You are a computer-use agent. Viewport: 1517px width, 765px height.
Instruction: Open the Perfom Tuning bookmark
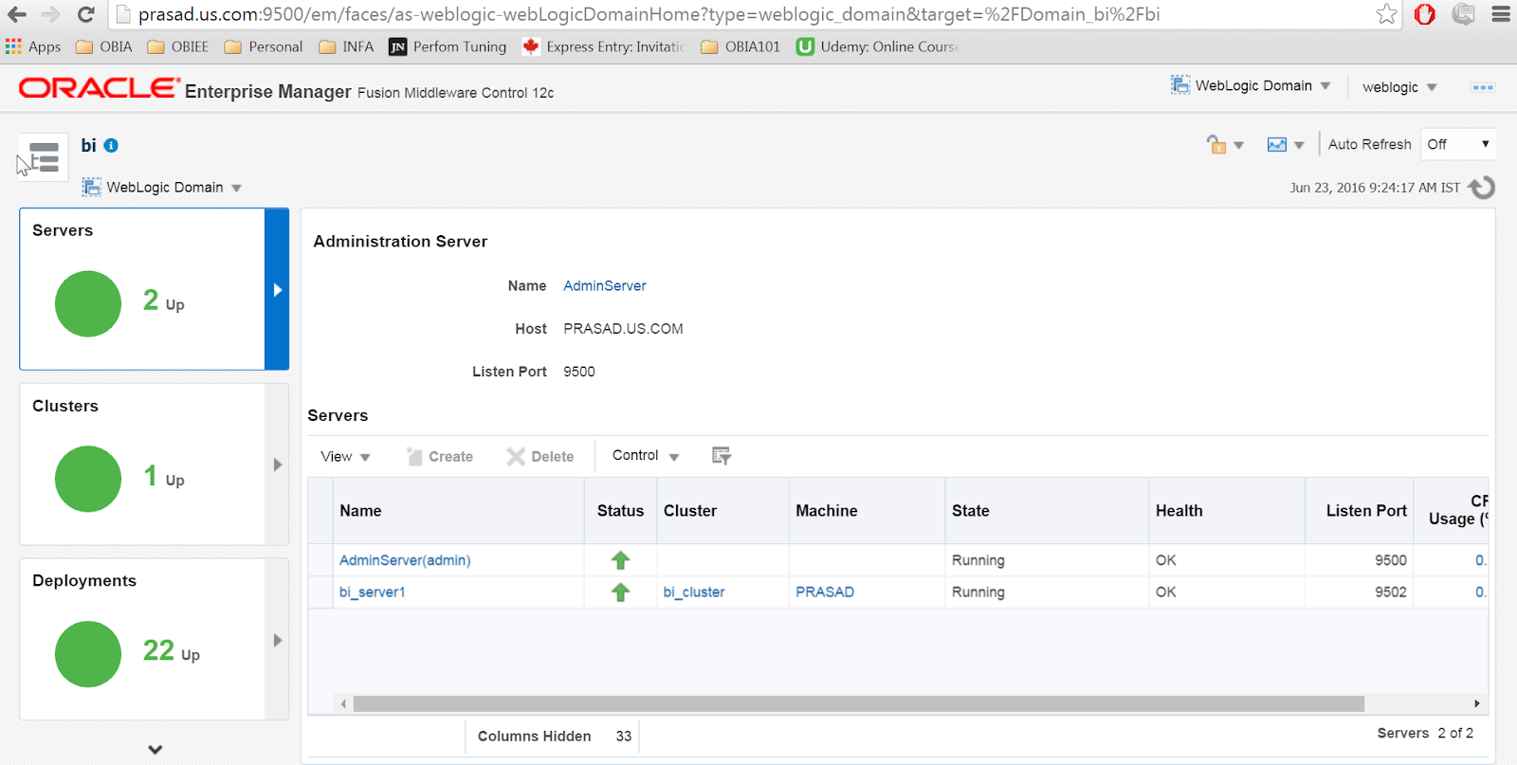click(x=448, y=46)
